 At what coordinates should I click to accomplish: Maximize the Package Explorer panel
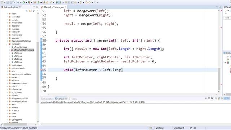point(37,7)
